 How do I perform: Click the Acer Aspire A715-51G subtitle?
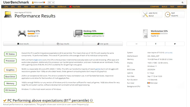(23, 12)
